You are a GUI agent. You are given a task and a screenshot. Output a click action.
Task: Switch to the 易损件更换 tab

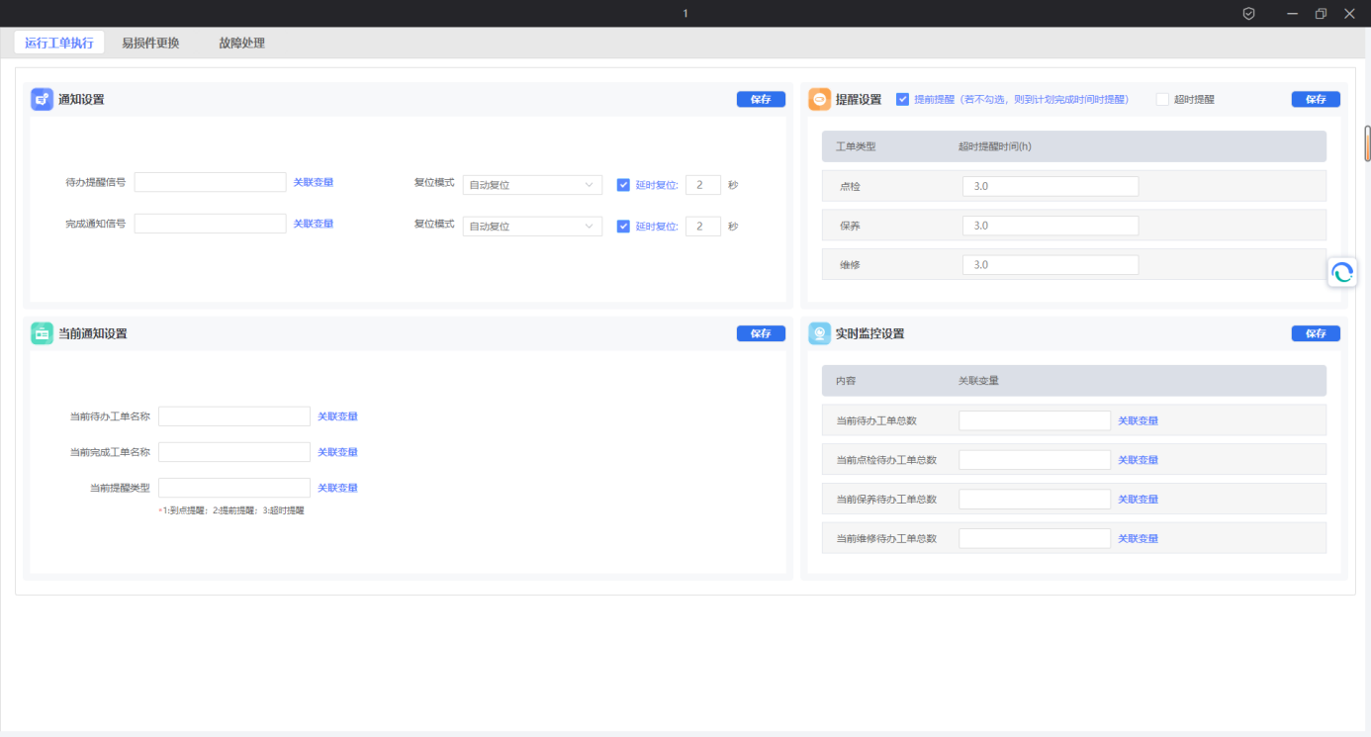pos(150,44)
